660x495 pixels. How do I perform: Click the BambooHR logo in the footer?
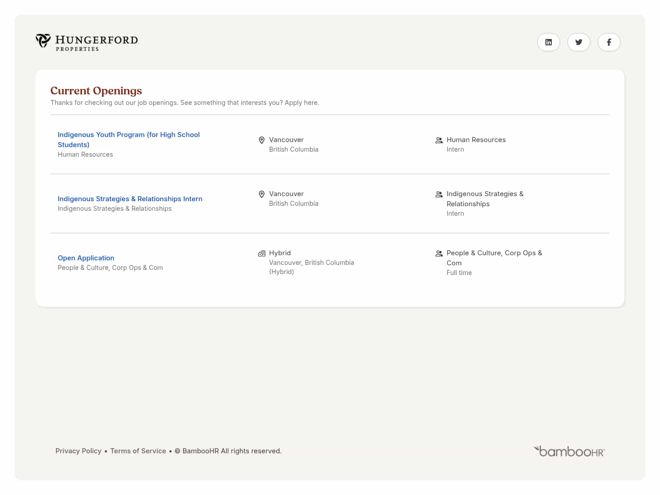(569, 451)
